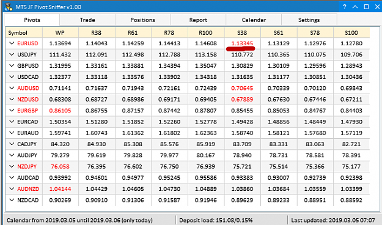The height and width of the screenshot is (225, 382).
Task: Expand the AUDNZD row chevron
Action: 12,189
